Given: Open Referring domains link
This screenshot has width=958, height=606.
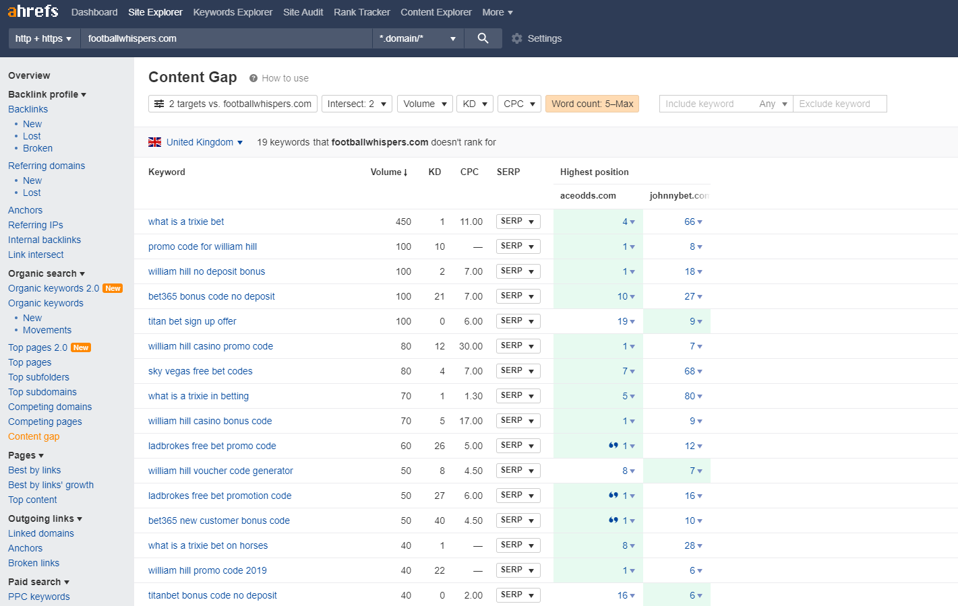Looking at the screenshot, I should 47,166.
